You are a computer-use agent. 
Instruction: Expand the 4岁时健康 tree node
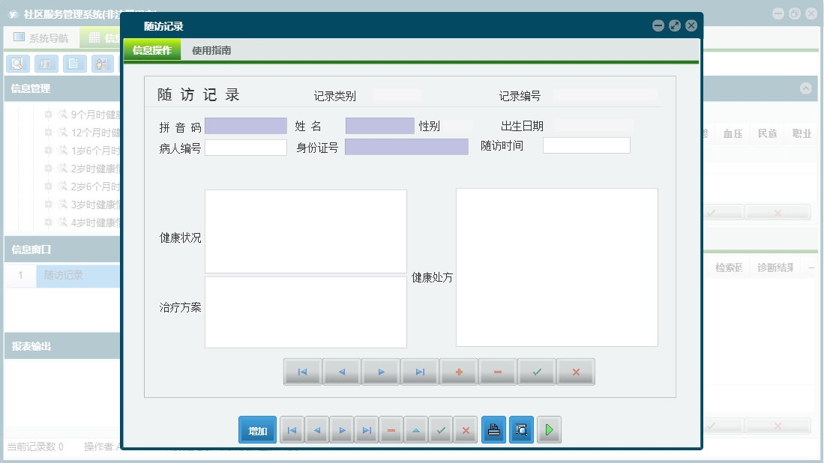tap(48, 222)
